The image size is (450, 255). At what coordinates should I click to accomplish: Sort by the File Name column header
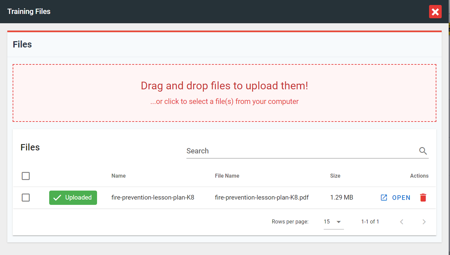[227, 176]
